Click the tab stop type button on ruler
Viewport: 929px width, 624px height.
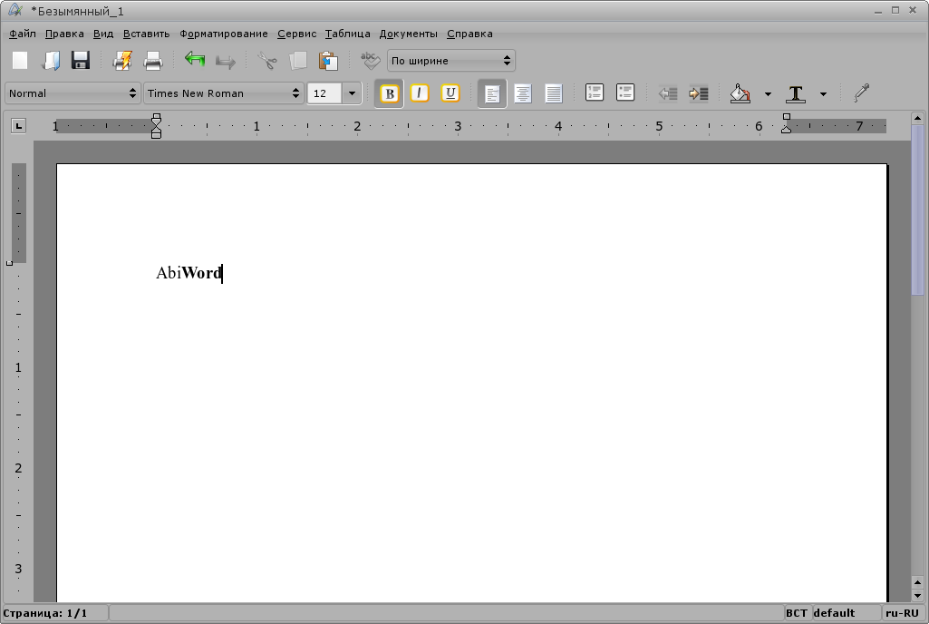[18, 126]
